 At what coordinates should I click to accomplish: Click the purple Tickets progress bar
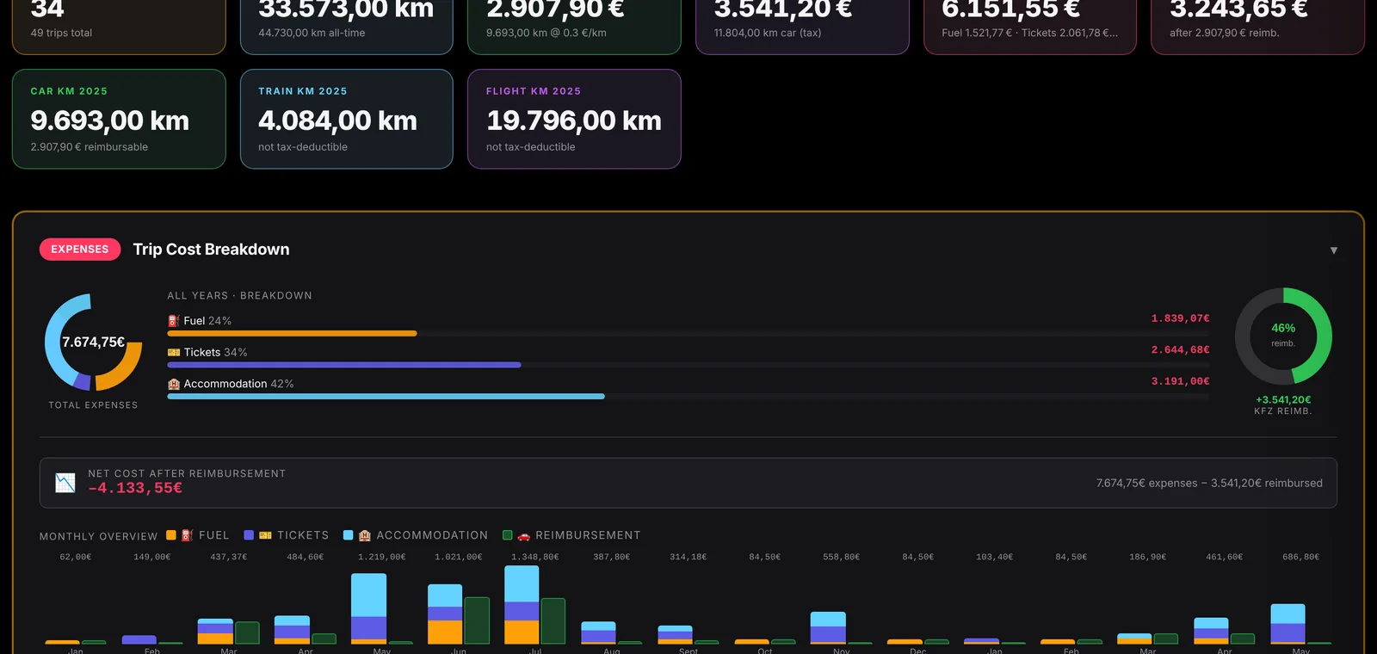click(344, 365)
